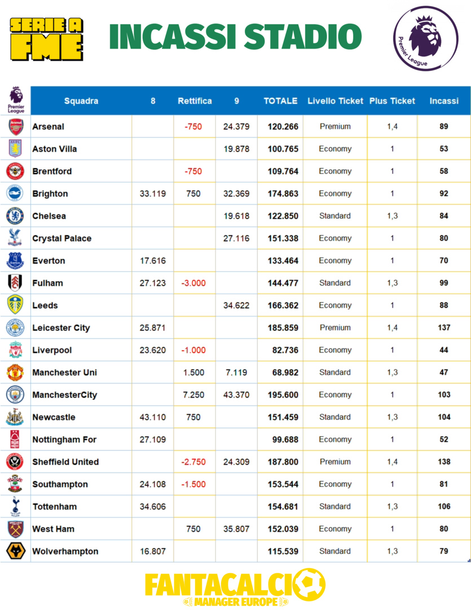Click the Squadra column header

point(81,101)
